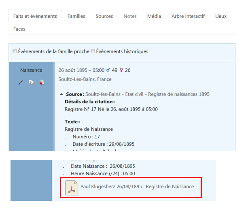Toggle the Événements historiques checkbox
The width and height of the screenshot is (246, 211).
point(93,51)
